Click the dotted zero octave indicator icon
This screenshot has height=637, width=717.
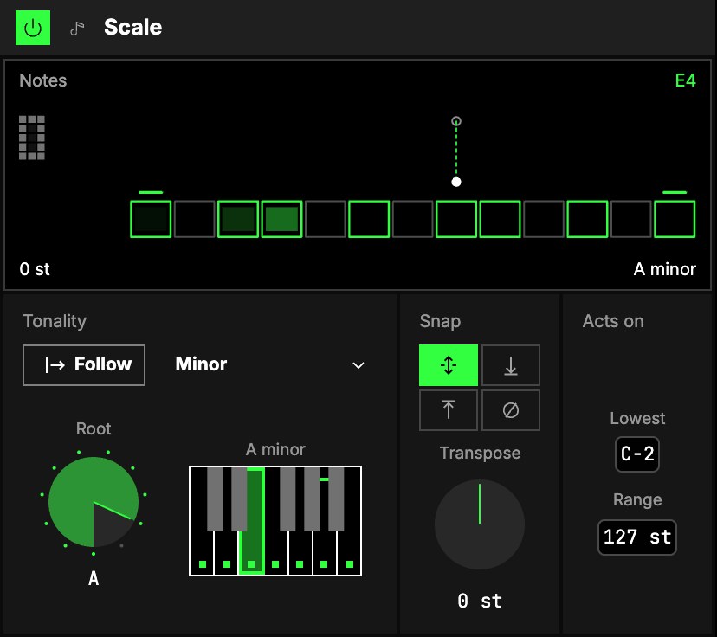(x=32, y=138)
